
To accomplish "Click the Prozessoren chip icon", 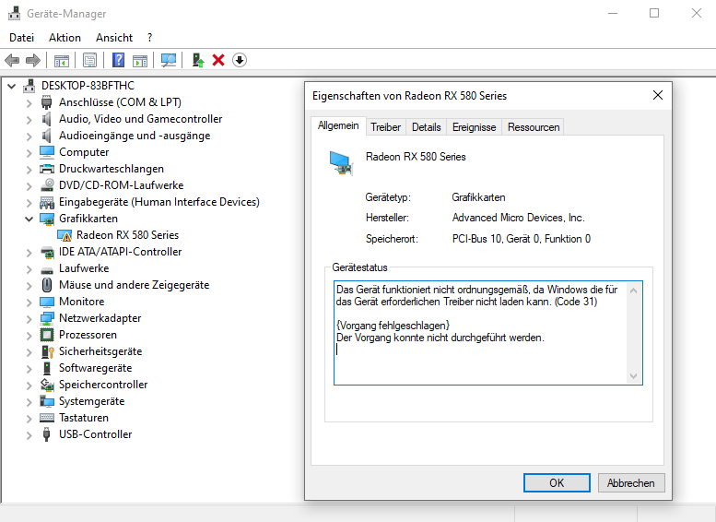I will pos(47,335).
